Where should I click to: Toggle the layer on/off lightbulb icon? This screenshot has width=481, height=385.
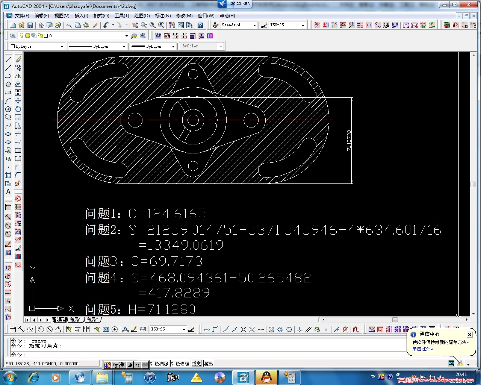tap(21, 36)
